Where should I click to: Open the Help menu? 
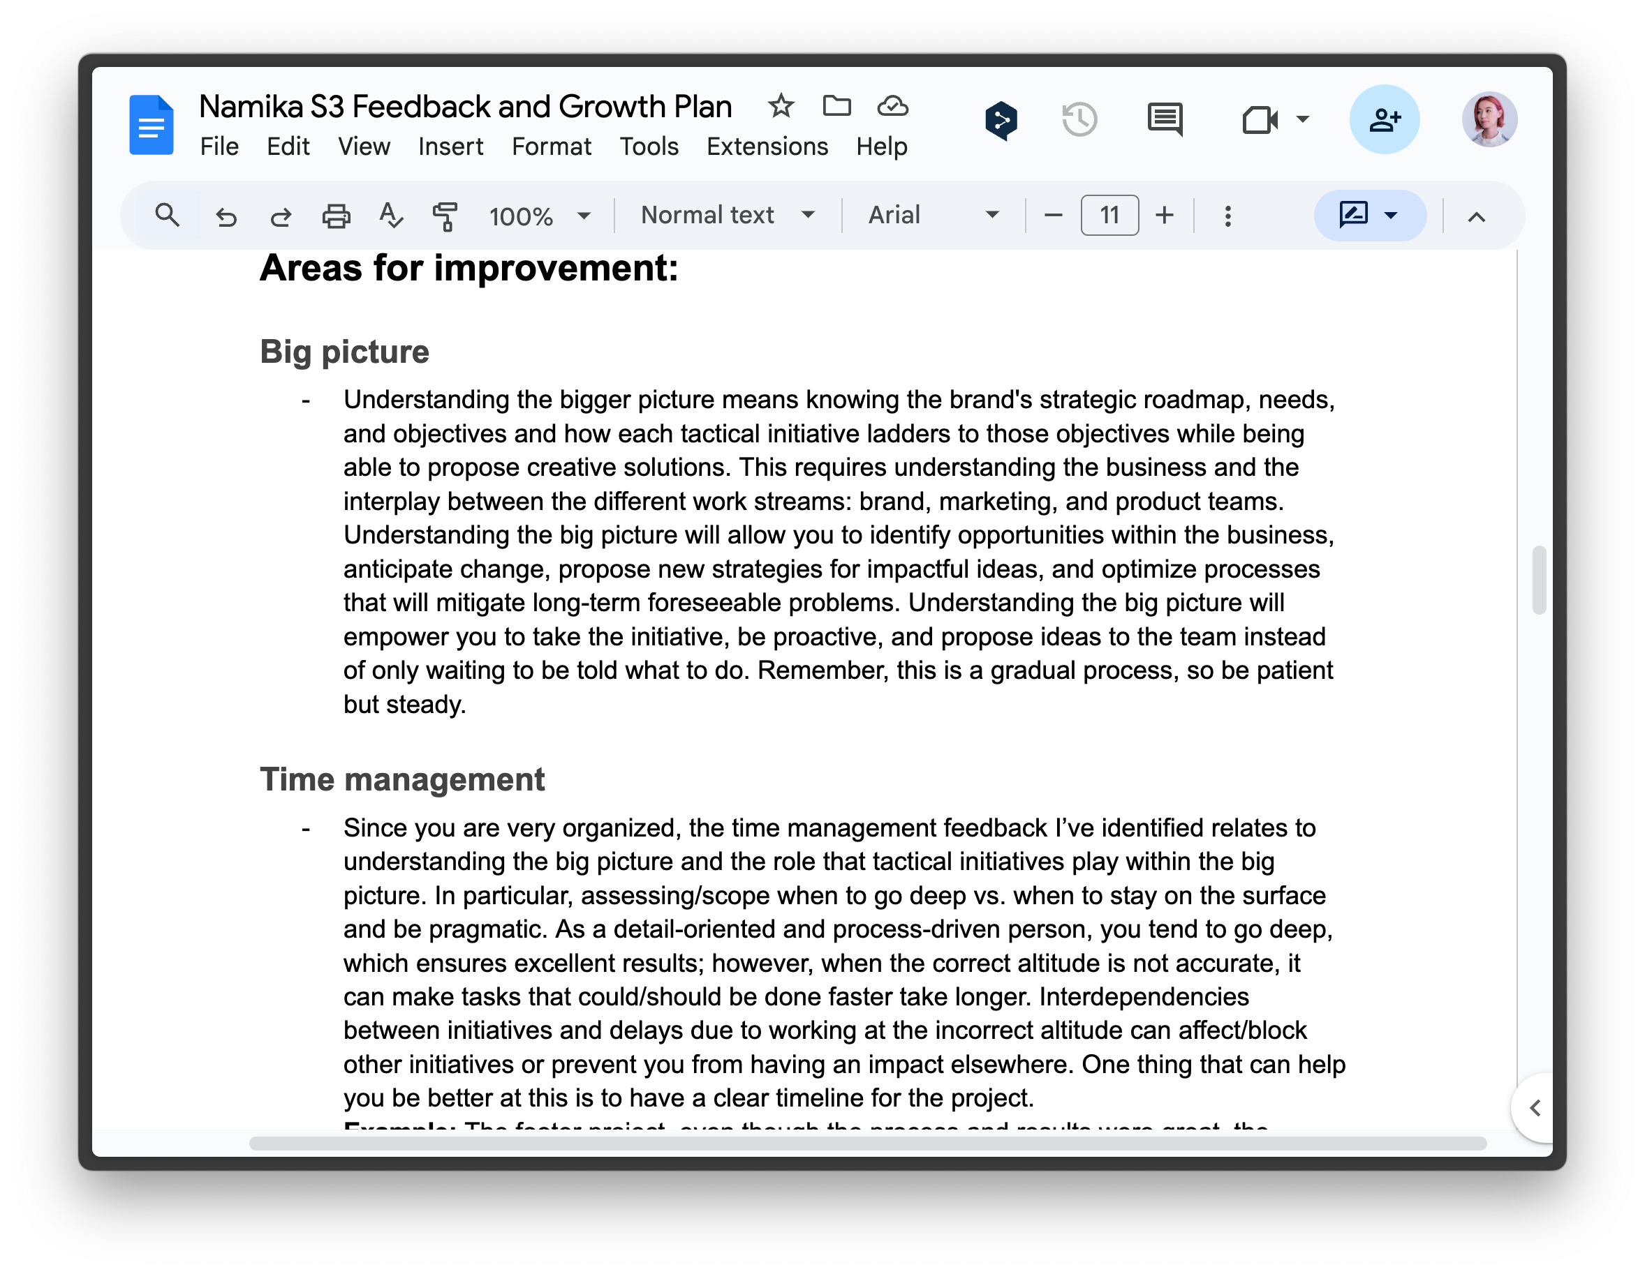tap(881, 146)
